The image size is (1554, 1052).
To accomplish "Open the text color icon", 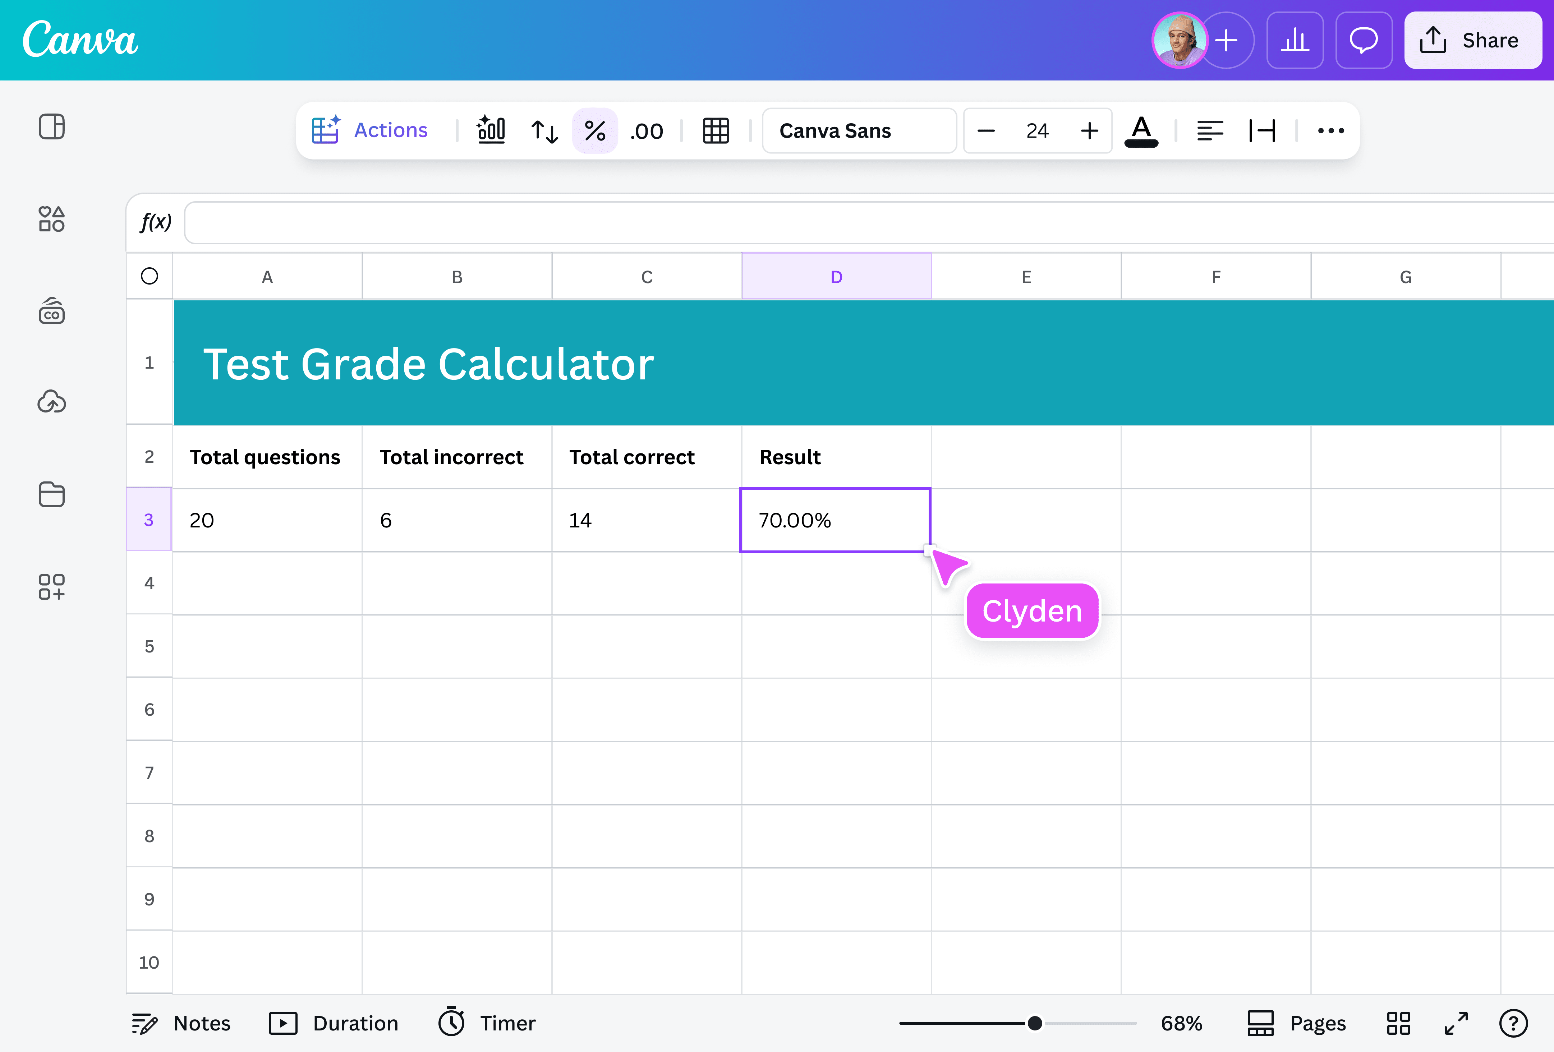I will coord(1141,131).
